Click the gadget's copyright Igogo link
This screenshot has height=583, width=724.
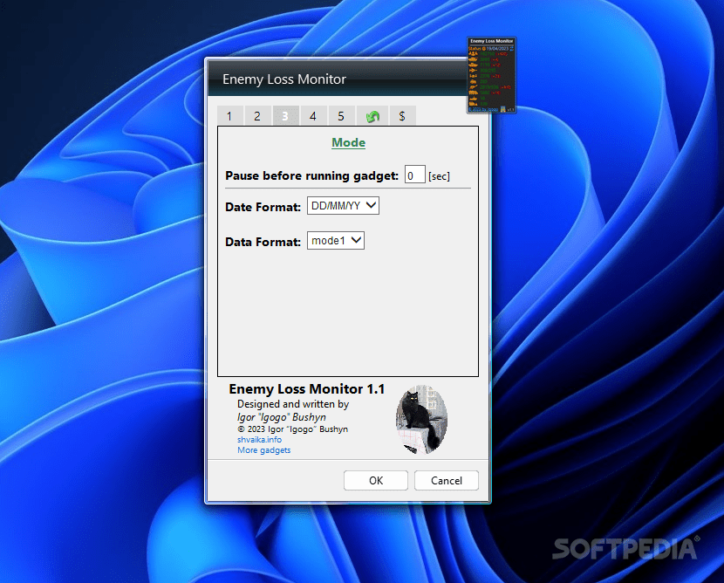click(483, 109)
